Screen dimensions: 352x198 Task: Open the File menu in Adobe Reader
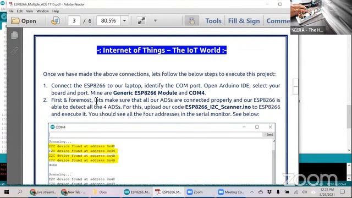(11, 11)
